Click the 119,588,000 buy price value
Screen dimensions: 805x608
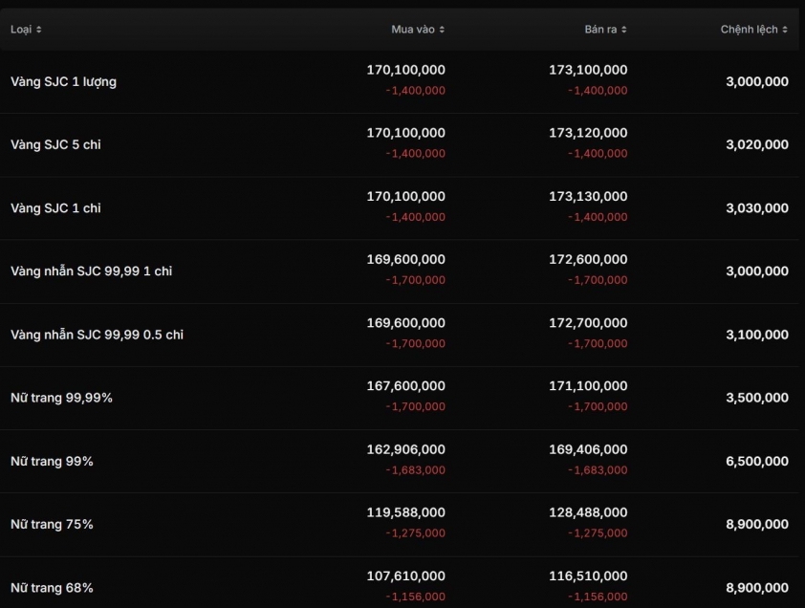(405, 512)
